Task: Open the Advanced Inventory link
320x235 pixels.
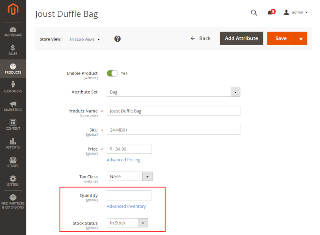Action: point(126,206)
